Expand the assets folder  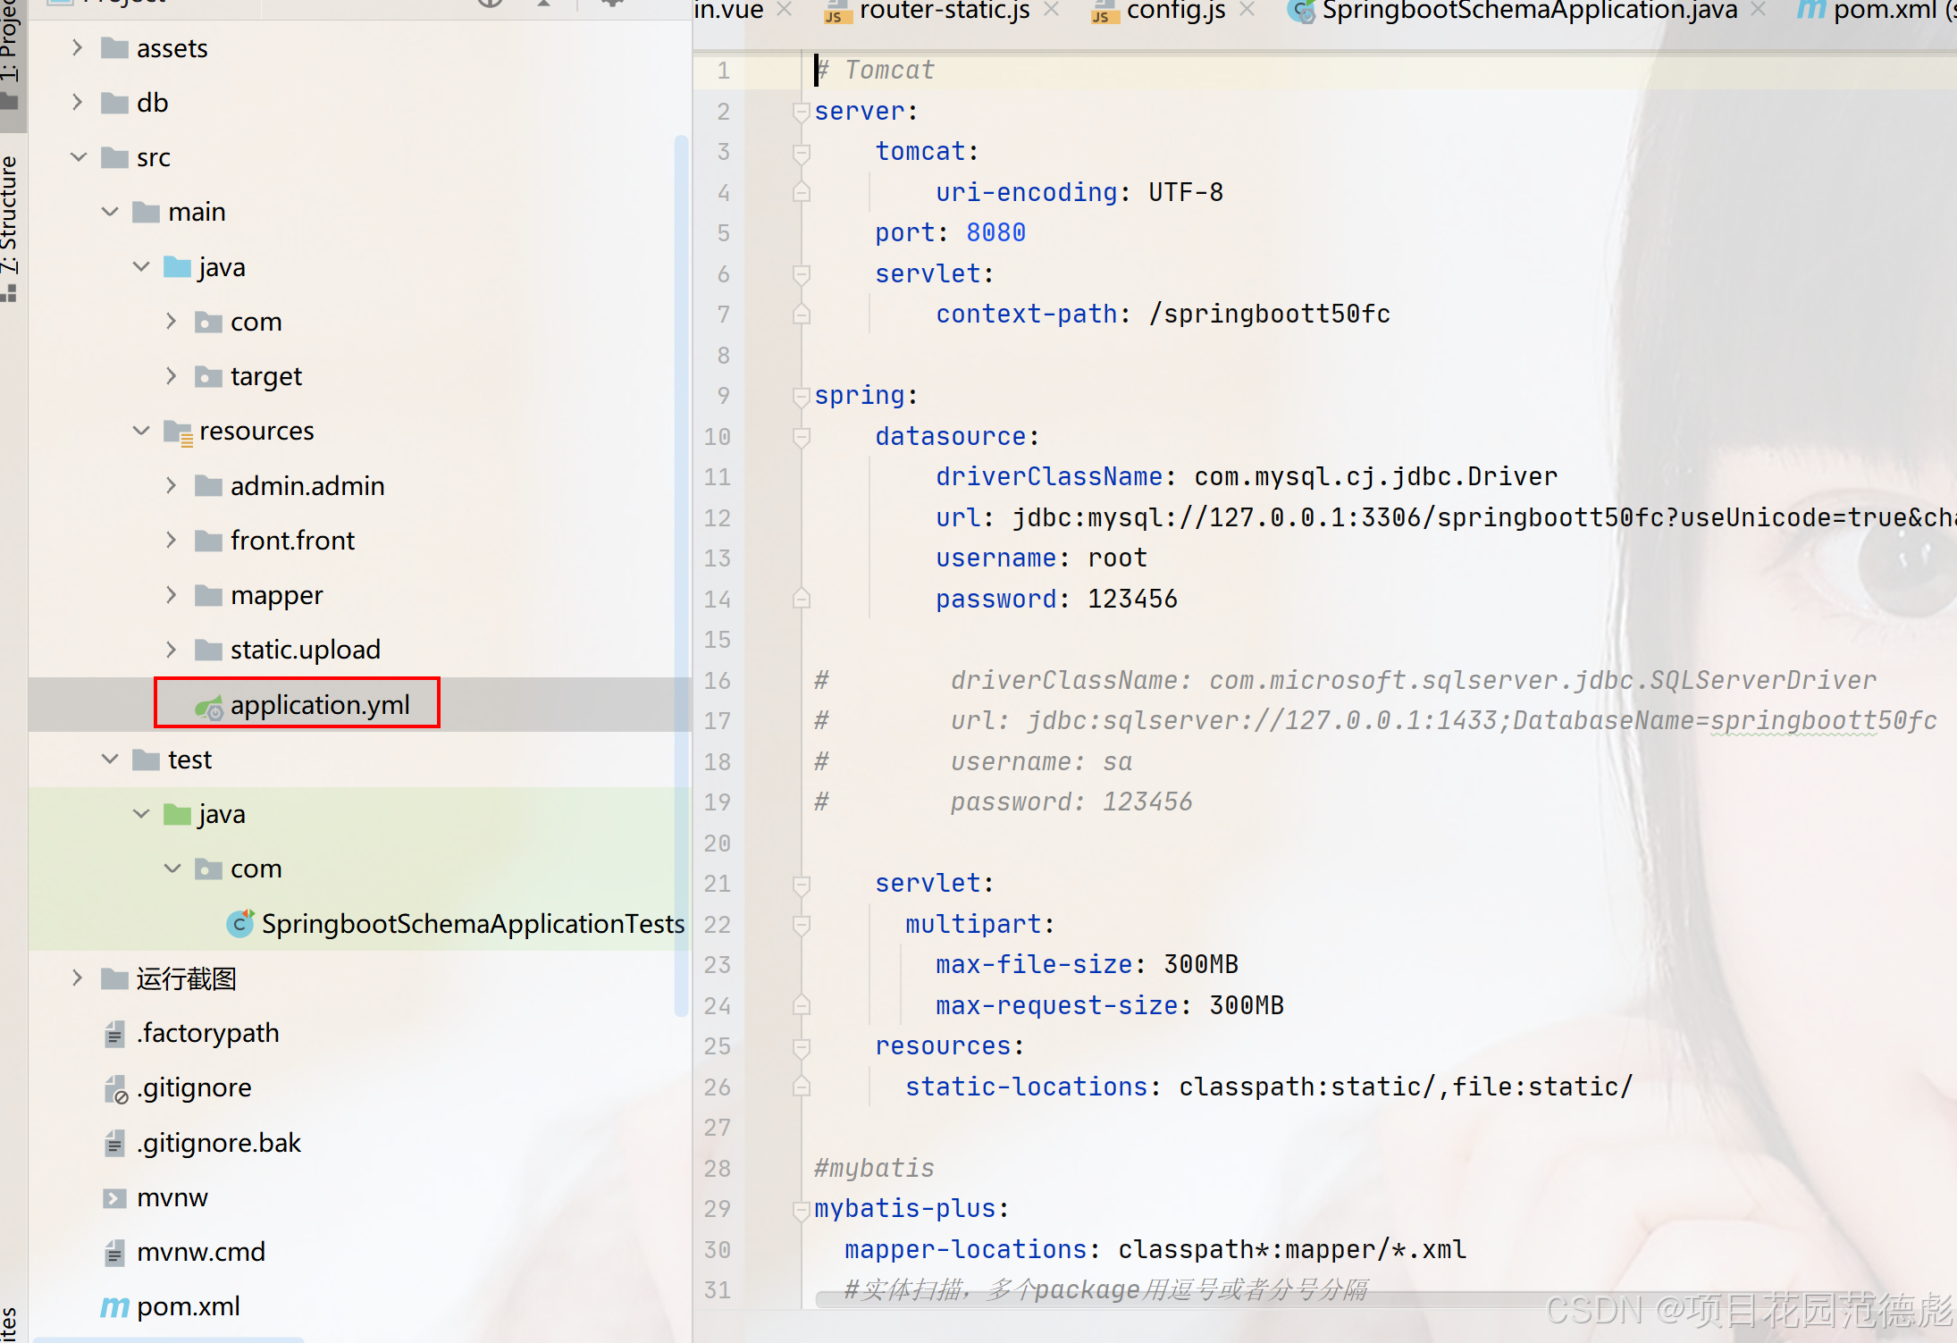tap(78, 48)
